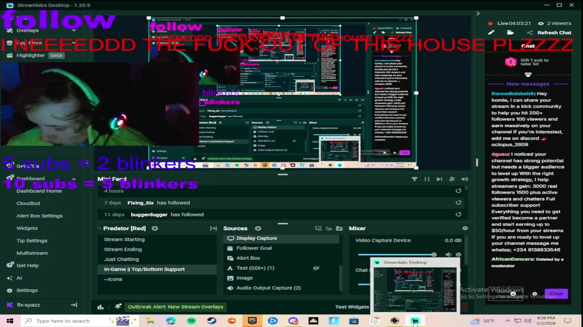This screenshot has width=583, height=327.
Task: Open Widgets from the sidebar
Action: (27, 228)
